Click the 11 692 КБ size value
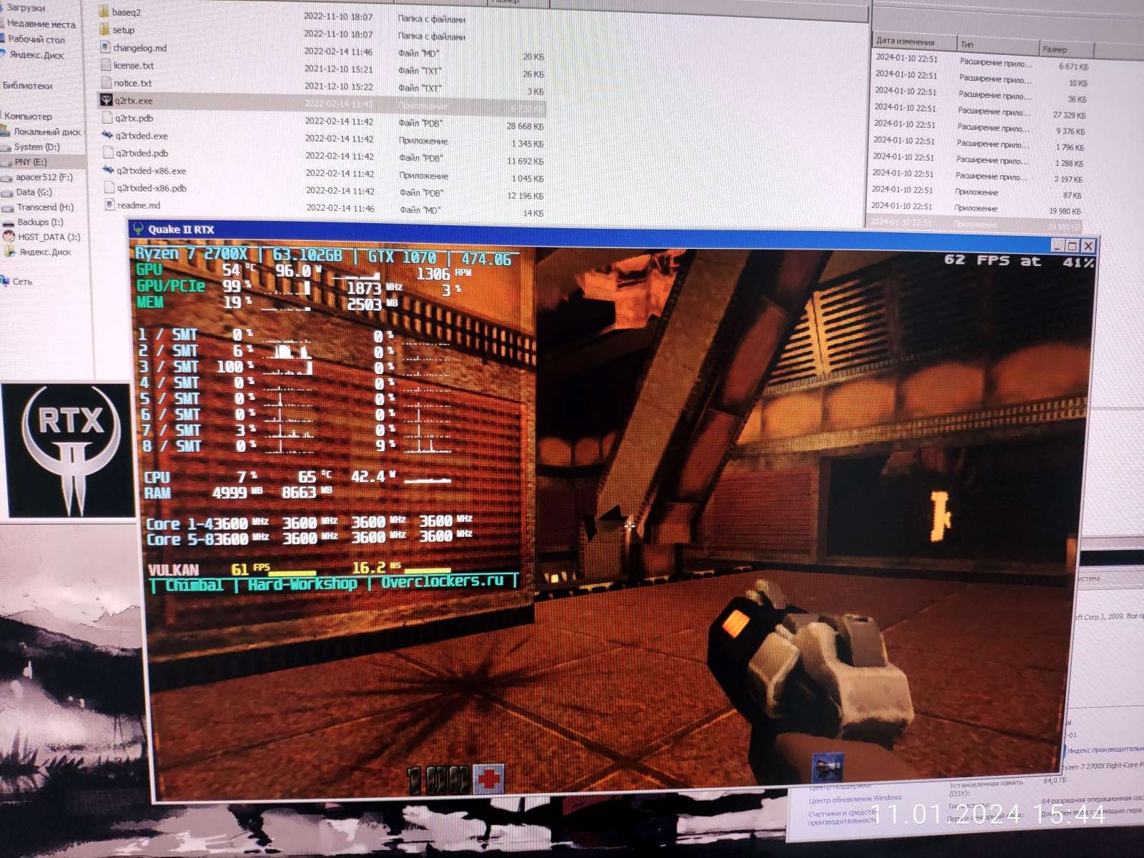This screenshot has height=858, width=1144. click(x=526, y=161)
